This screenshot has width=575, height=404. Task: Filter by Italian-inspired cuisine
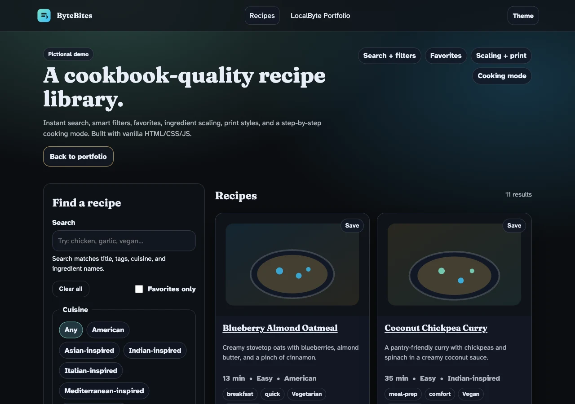click(x=91, y=370)
